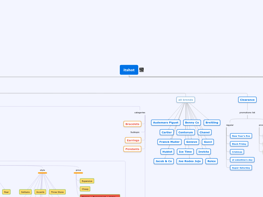The height and width of the screenshot is (197, 263).
Task: Choose the Centorum brand node
Action: coord(186,132)
